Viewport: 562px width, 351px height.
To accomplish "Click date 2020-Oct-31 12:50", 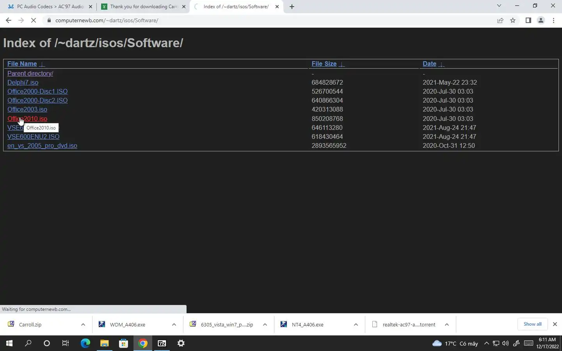I will pyautogui.click(x=449, y=145).
